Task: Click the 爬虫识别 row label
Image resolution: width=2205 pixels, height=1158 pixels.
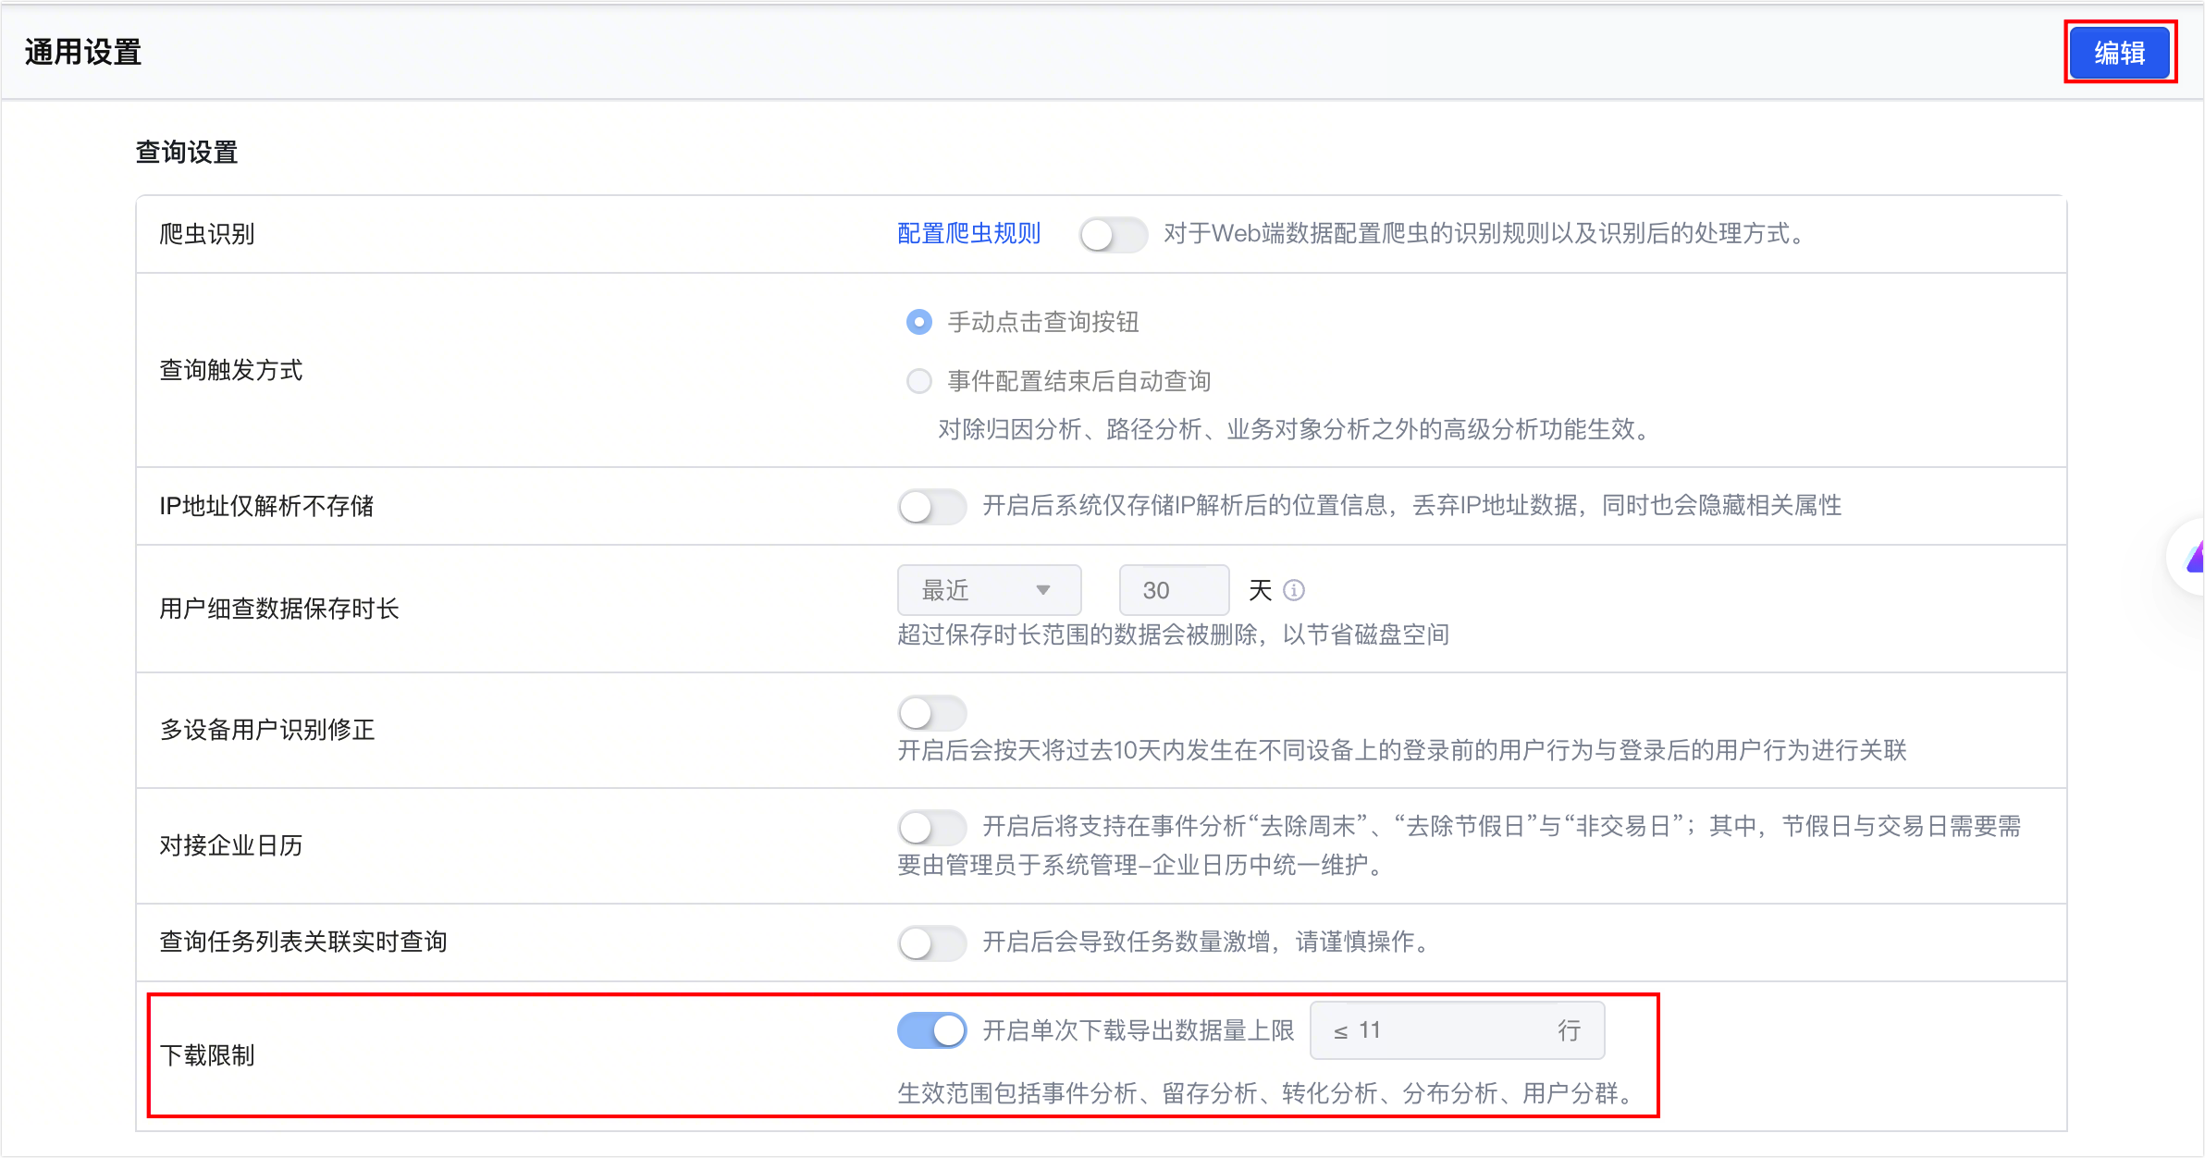Action: coord(207,234)
